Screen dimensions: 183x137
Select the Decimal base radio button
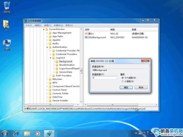(123, 82)
